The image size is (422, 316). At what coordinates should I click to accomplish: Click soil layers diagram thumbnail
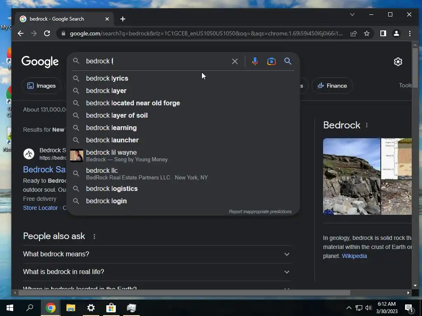tap(396, 158)
